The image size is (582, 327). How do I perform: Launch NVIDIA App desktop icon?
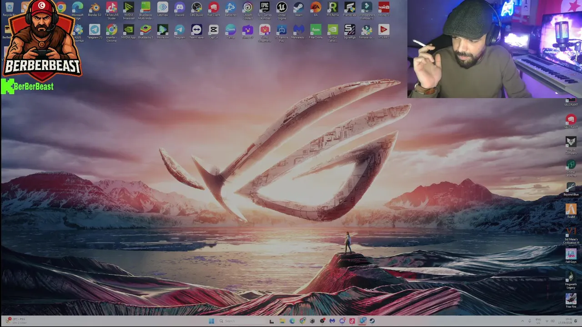click(129, 32)
